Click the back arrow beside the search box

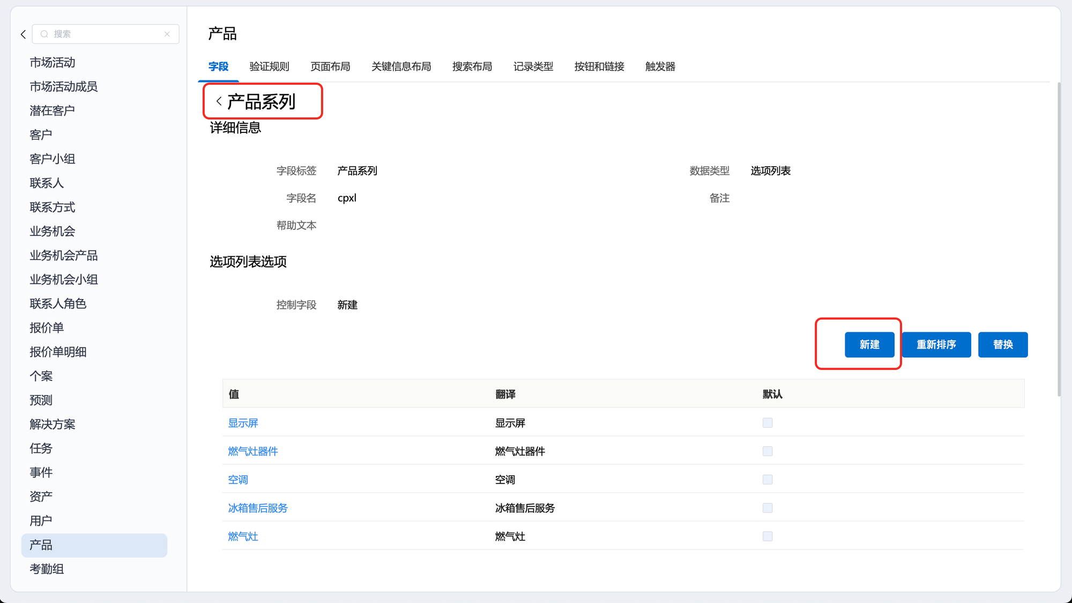(23, 34)
